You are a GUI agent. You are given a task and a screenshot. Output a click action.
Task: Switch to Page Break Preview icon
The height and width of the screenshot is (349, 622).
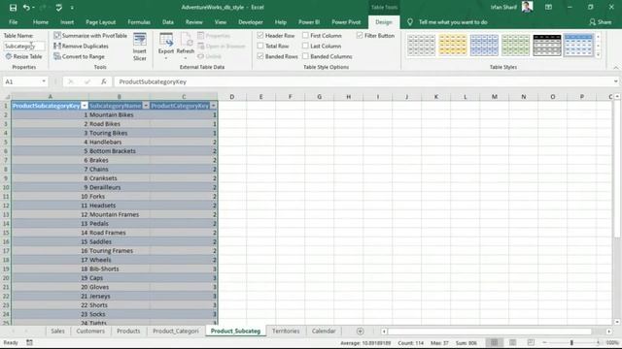click(x=531, y=342)
